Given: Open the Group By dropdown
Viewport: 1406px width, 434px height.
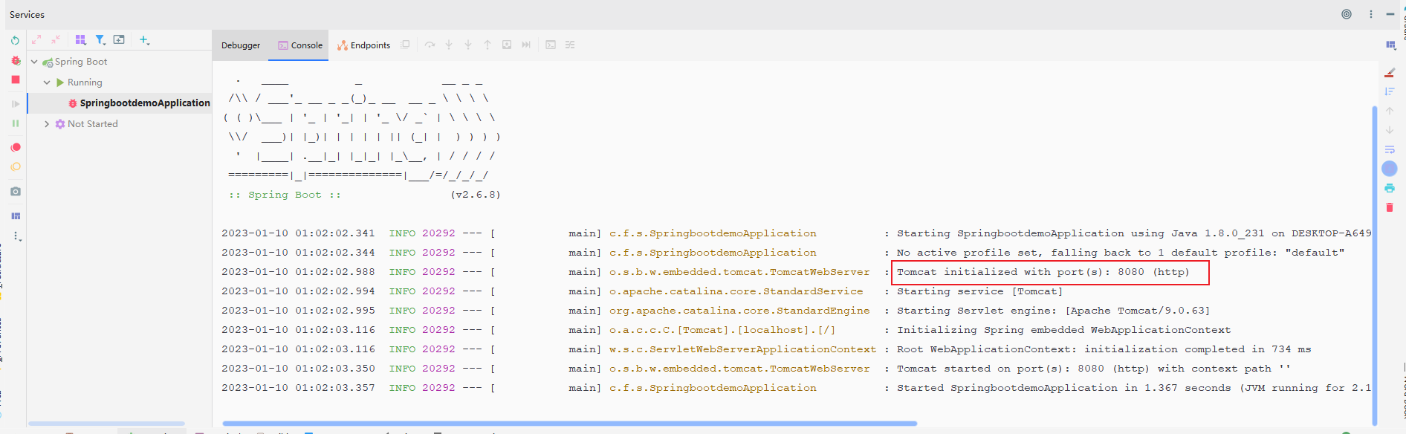Looking at the screenshot, I should pos(80,40).
